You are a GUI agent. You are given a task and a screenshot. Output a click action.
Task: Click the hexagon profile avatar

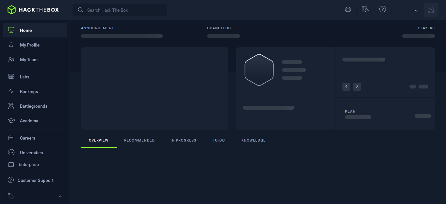tap(259, 70)
